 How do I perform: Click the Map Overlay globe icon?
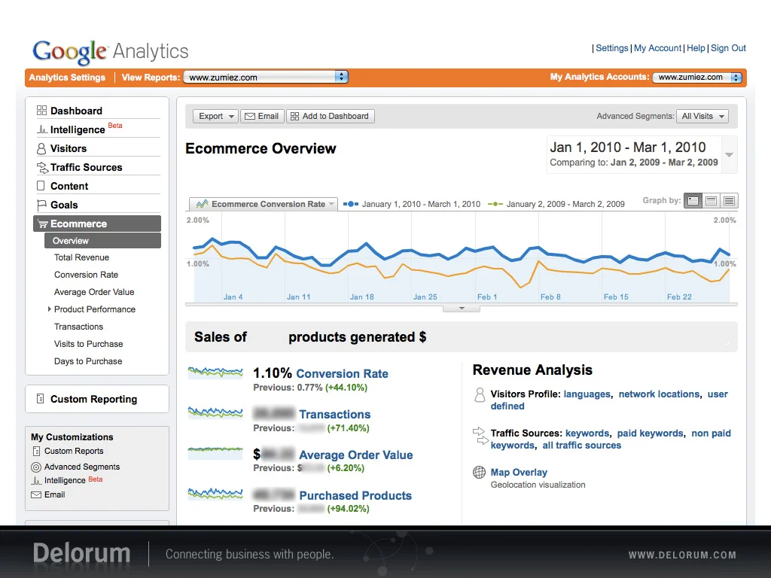click(479, 473)
